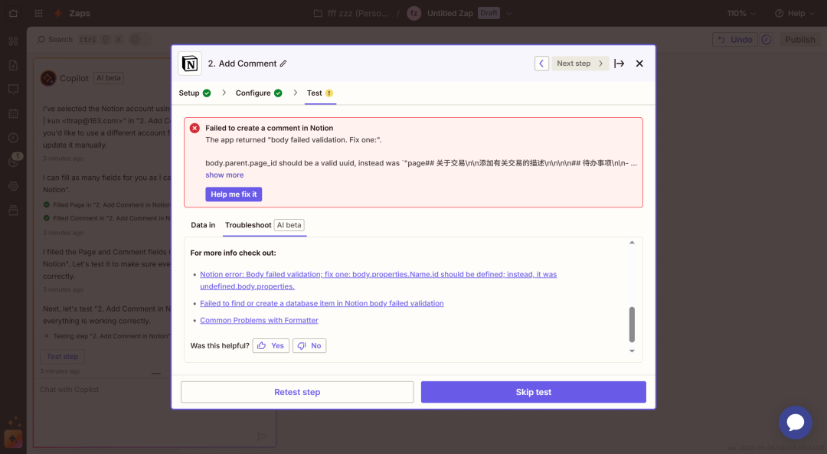Toggle the switch next to Search
Screen dimensions: 827x454
coord(140,40)
